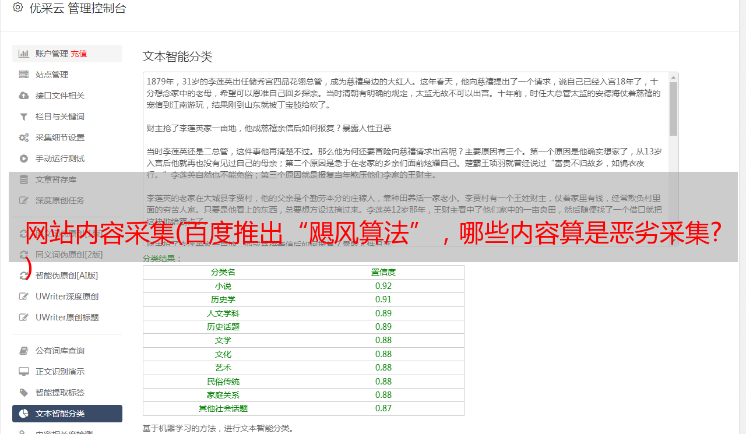The height and width of the screenshot is (434, 746).
Task: Click the 正文识别演示 monitor icon
Action: 24,372
